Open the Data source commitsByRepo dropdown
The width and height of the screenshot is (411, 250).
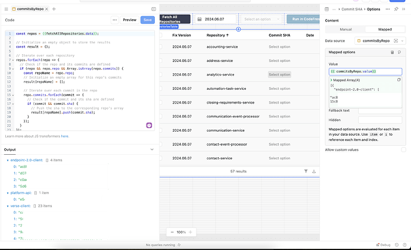380,41
